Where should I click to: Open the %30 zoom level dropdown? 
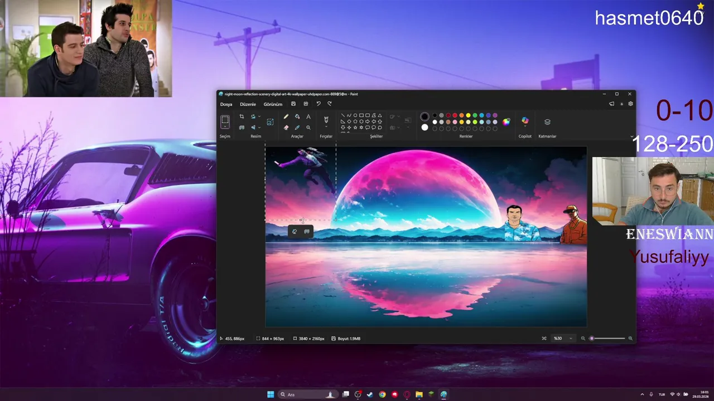562,338
